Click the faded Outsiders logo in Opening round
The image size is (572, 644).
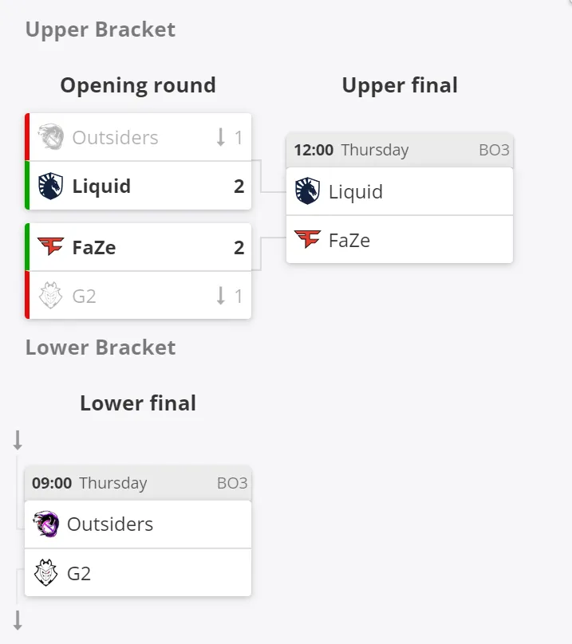click(50, 137)
